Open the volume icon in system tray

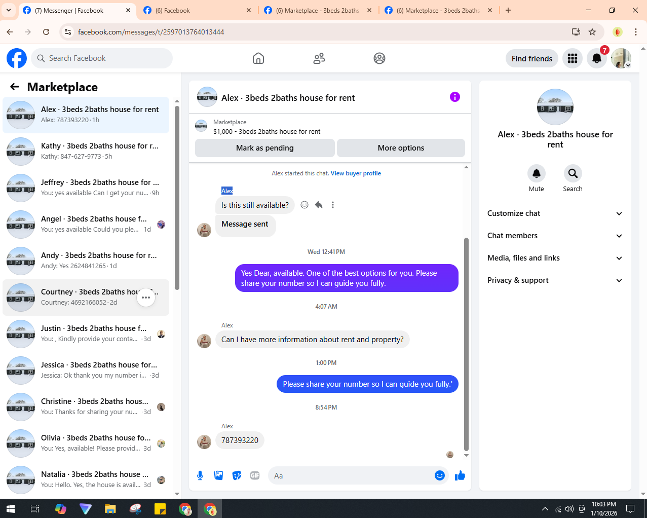click(569, 508)
